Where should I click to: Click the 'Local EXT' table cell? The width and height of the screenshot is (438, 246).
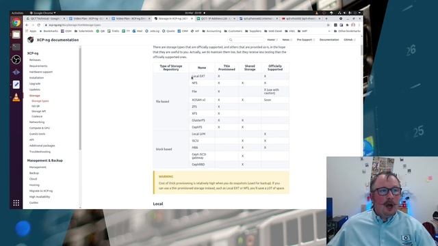(202, 76)
